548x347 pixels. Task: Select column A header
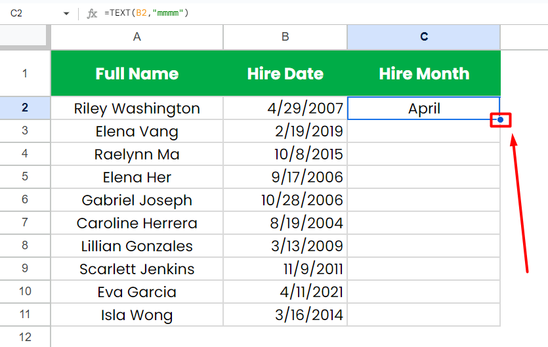[x=137, y=37]
